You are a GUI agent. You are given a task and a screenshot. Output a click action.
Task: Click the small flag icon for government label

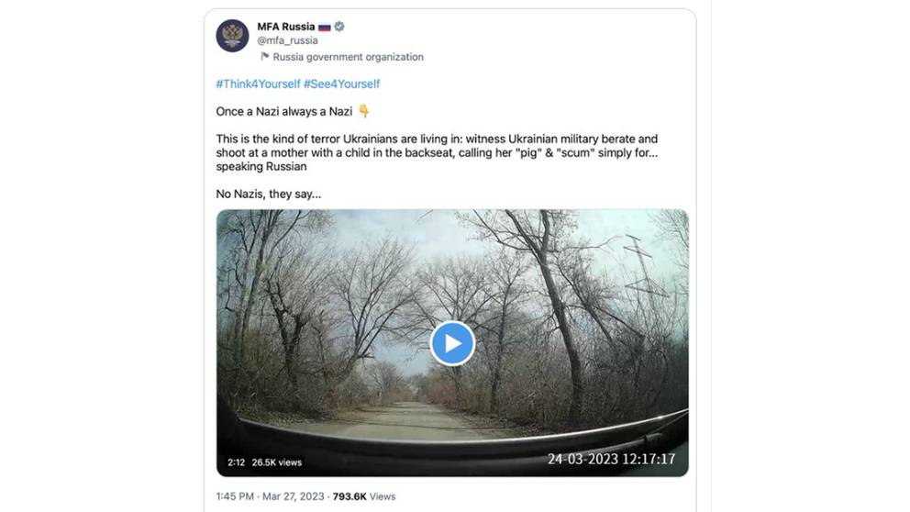[x=264, y=57]
